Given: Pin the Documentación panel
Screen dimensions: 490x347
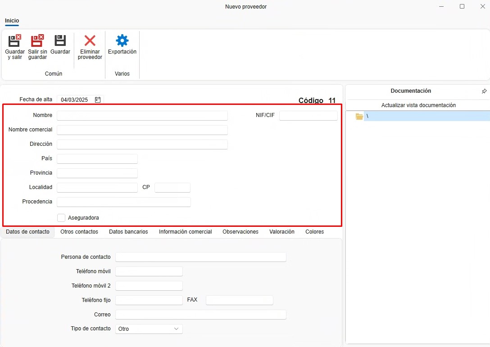Looking at the screenshot, I should tap(484, 91).
